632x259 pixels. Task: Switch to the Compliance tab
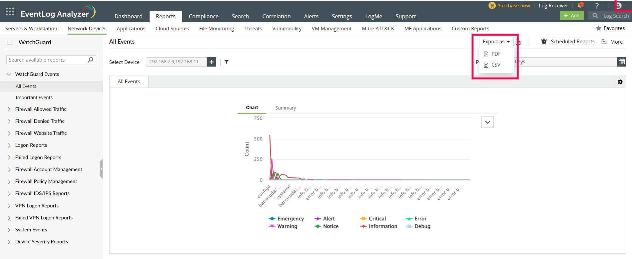(204, 16)
